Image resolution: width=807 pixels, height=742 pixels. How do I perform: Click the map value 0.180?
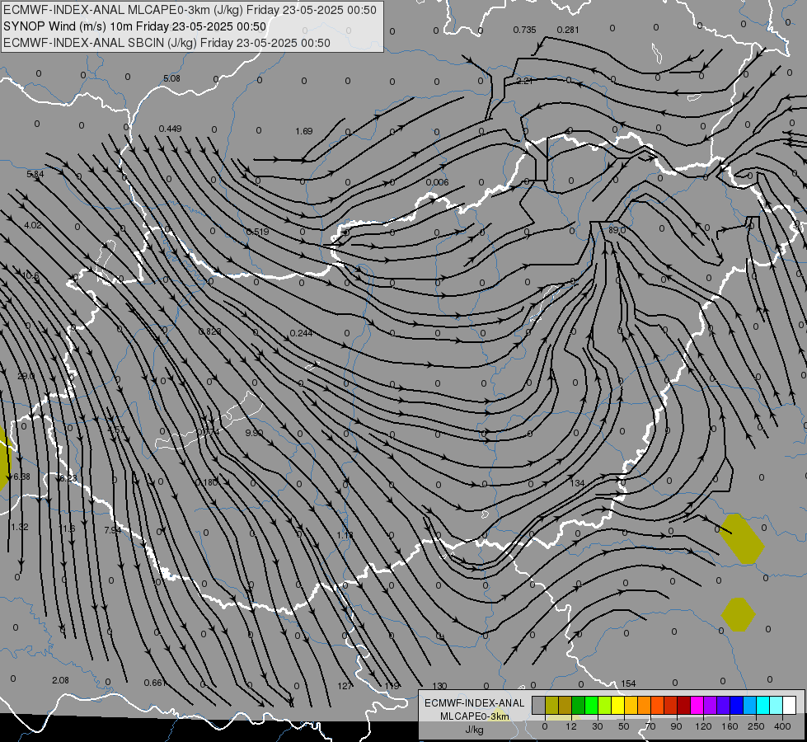pyautogui.click(x=206, y=482)
